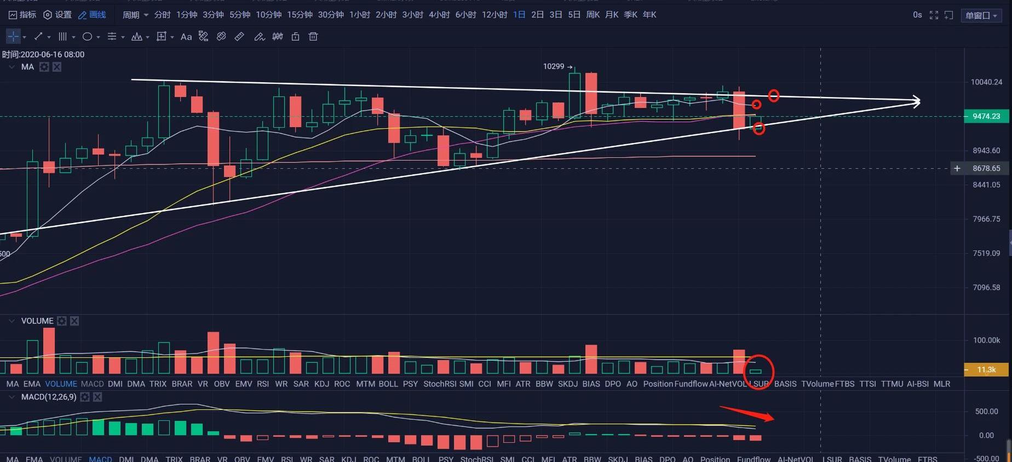Expand the crosshair tool dropdown arrow
The width and height of the screenshot is (1012, 462).
pyautogui.click(x=24, y=37)
